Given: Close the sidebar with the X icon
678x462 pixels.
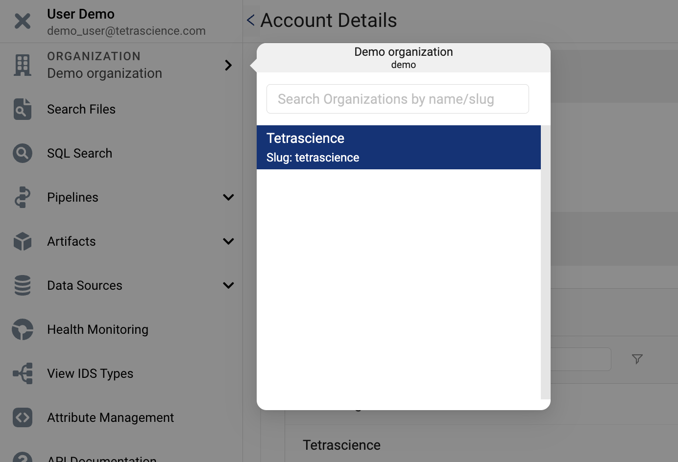Looking at the screenshot, I should (23, 21).
